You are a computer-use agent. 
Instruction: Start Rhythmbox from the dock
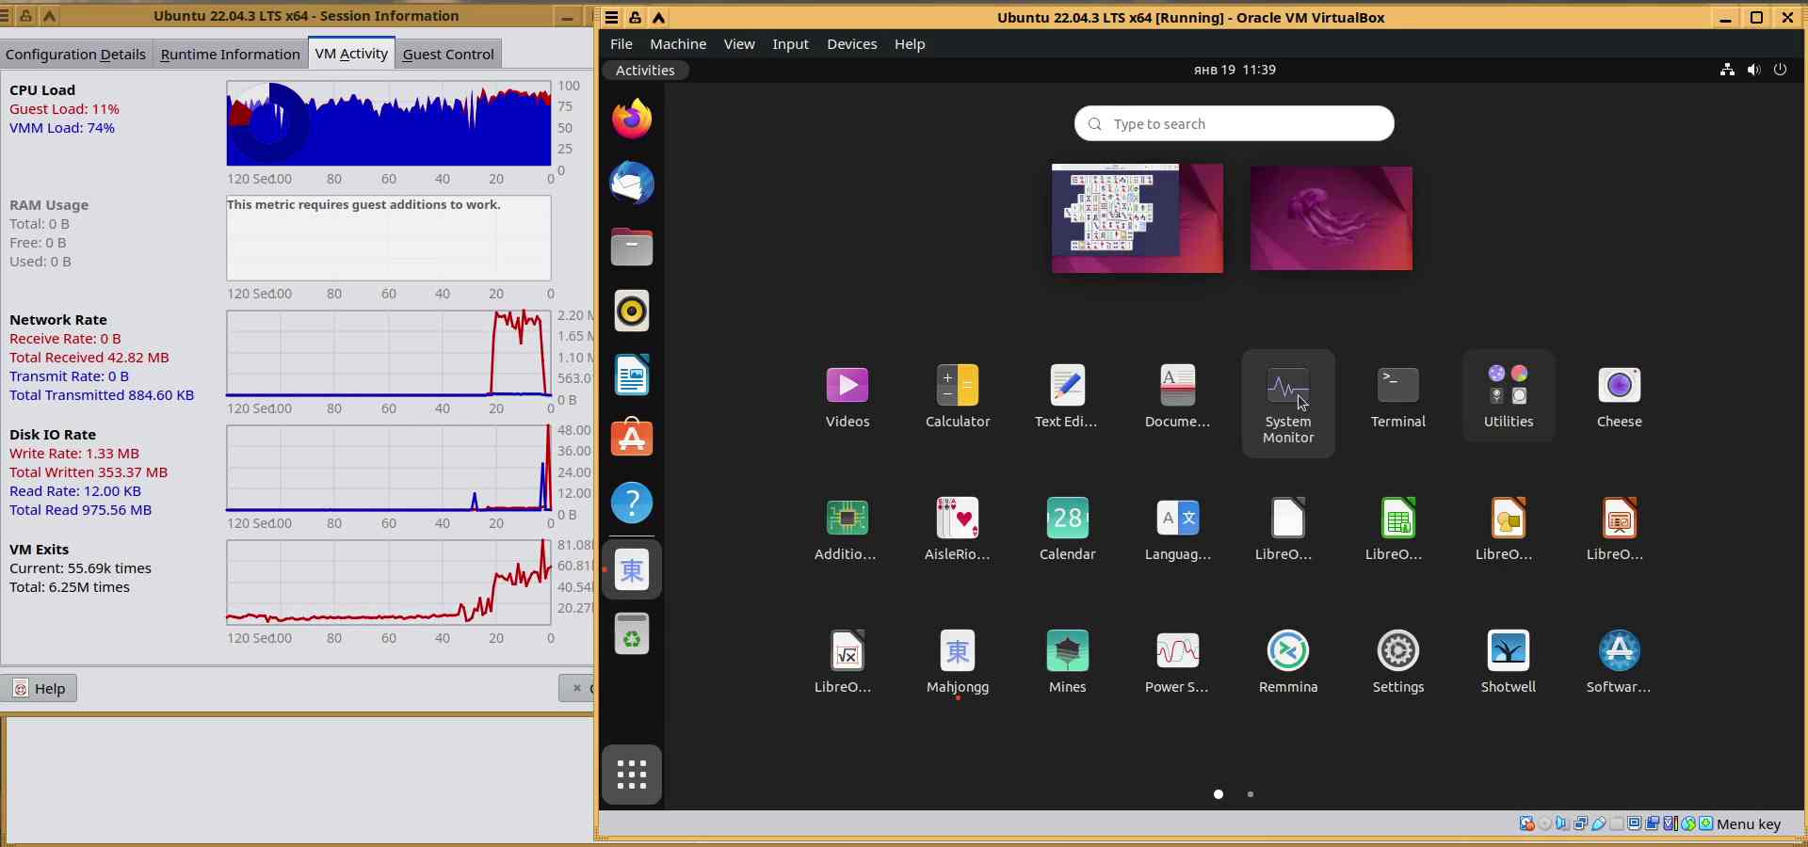pyautogui.click(x=632, y=312)
